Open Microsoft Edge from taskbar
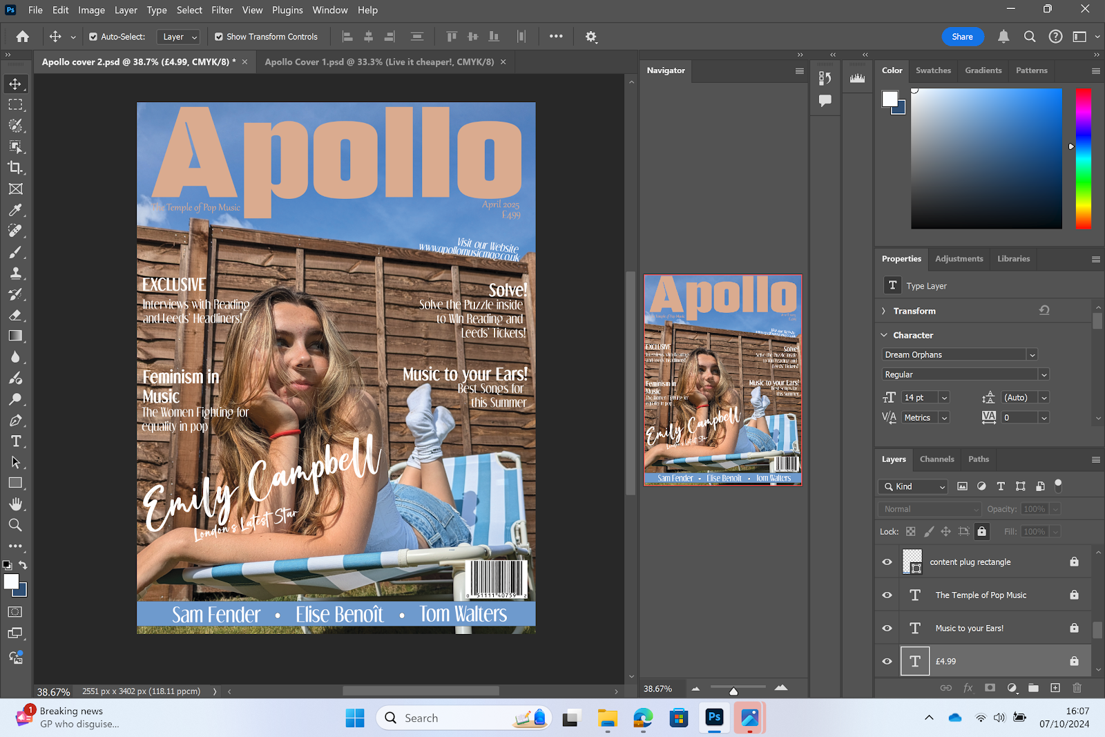The image size is (1105, 737). [x=643, y=718]
